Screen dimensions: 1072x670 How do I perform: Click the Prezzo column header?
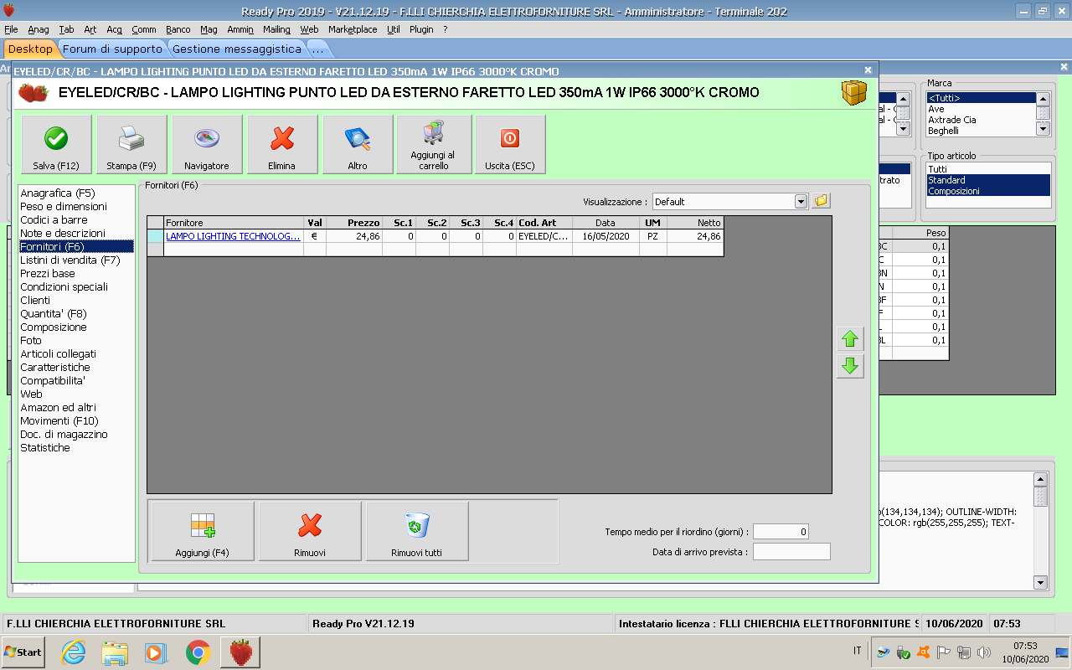click(x=353, y=223)
